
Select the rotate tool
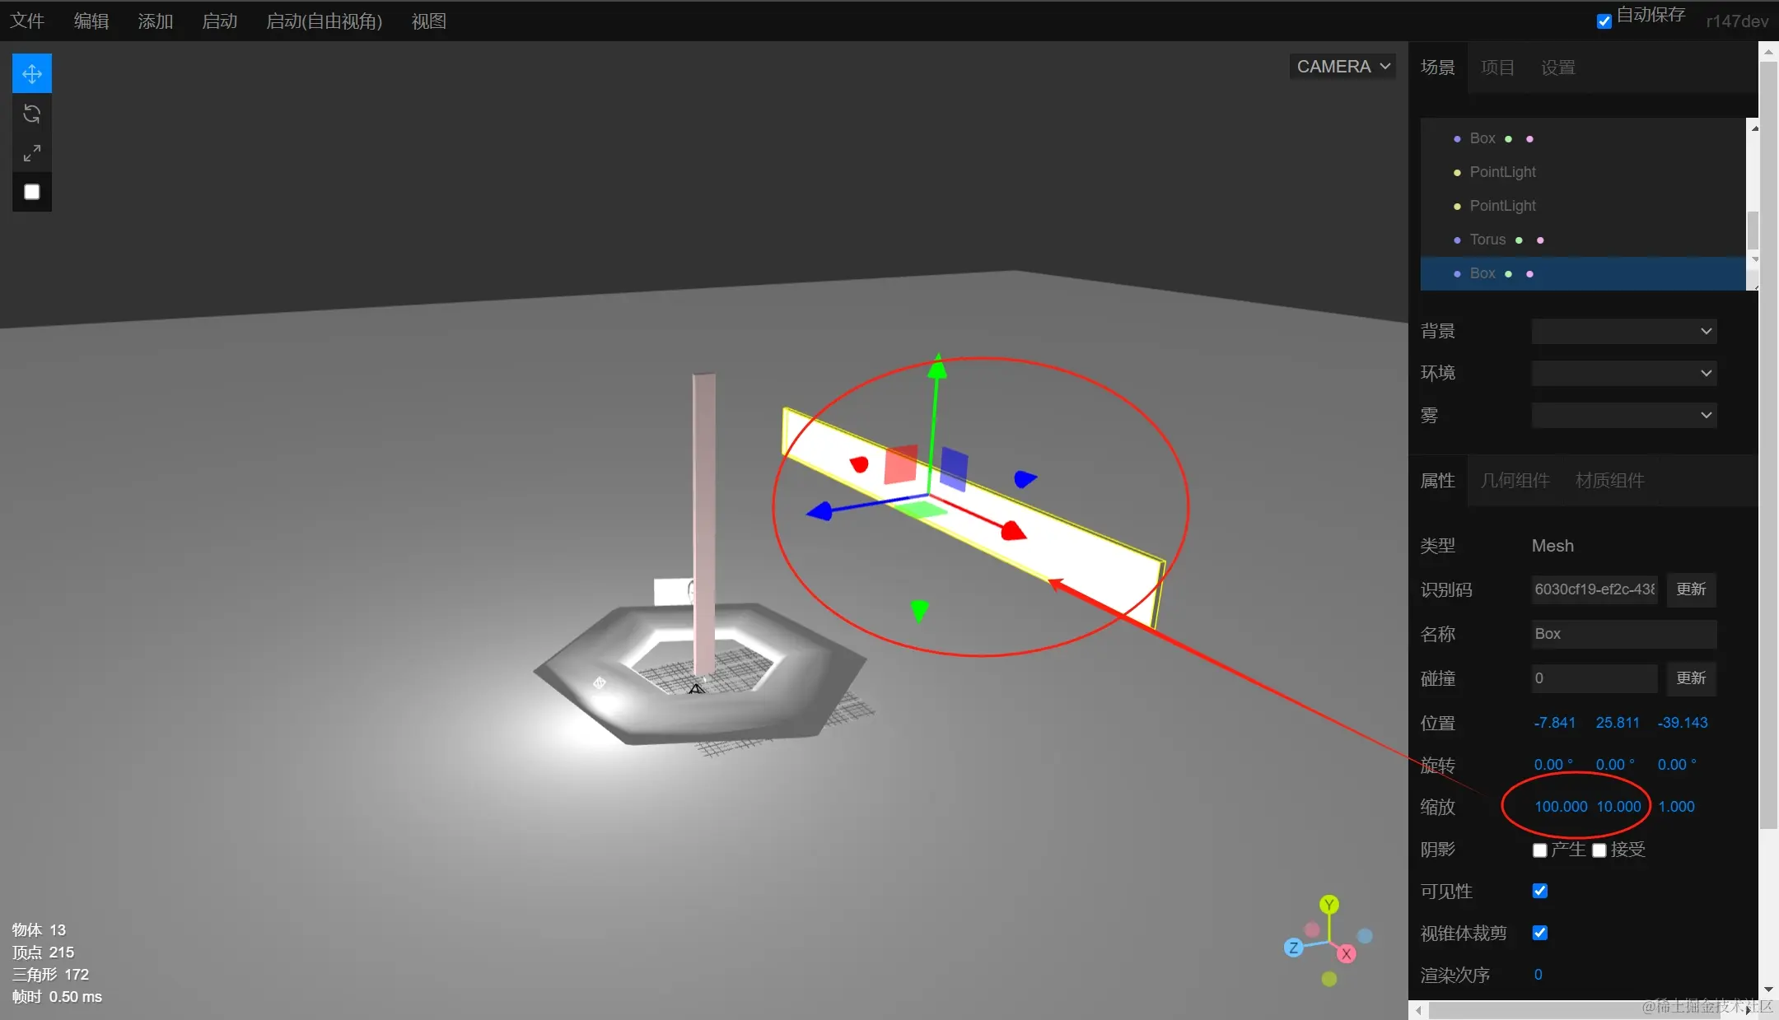[x=32, y=114]
